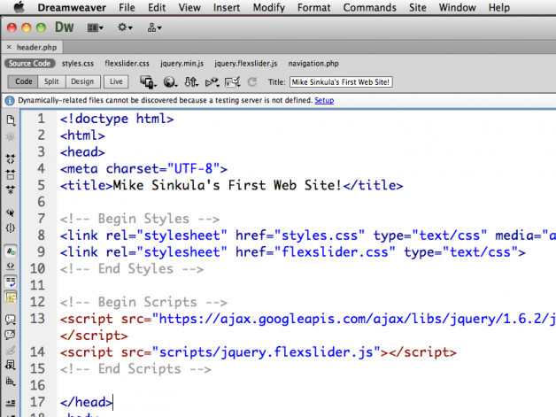556x417 pixels.
Task: Open jquery.min.js related file
Action: tap(181, 64)
